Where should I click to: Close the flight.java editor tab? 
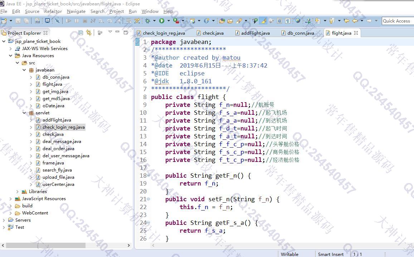[x=356, y=33]
